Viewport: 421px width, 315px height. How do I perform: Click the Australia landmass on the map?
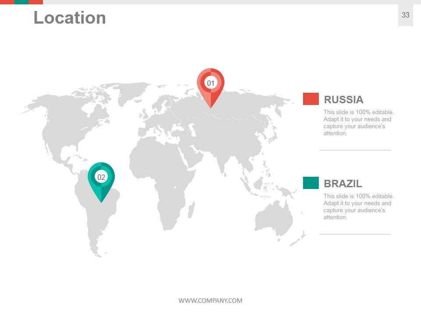[x=274, y=218]
